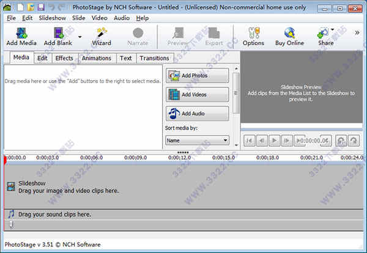The width and height of the screenshot is (367, 253).
Task: Open the Help menu
Action: click(x=143, y=18)
